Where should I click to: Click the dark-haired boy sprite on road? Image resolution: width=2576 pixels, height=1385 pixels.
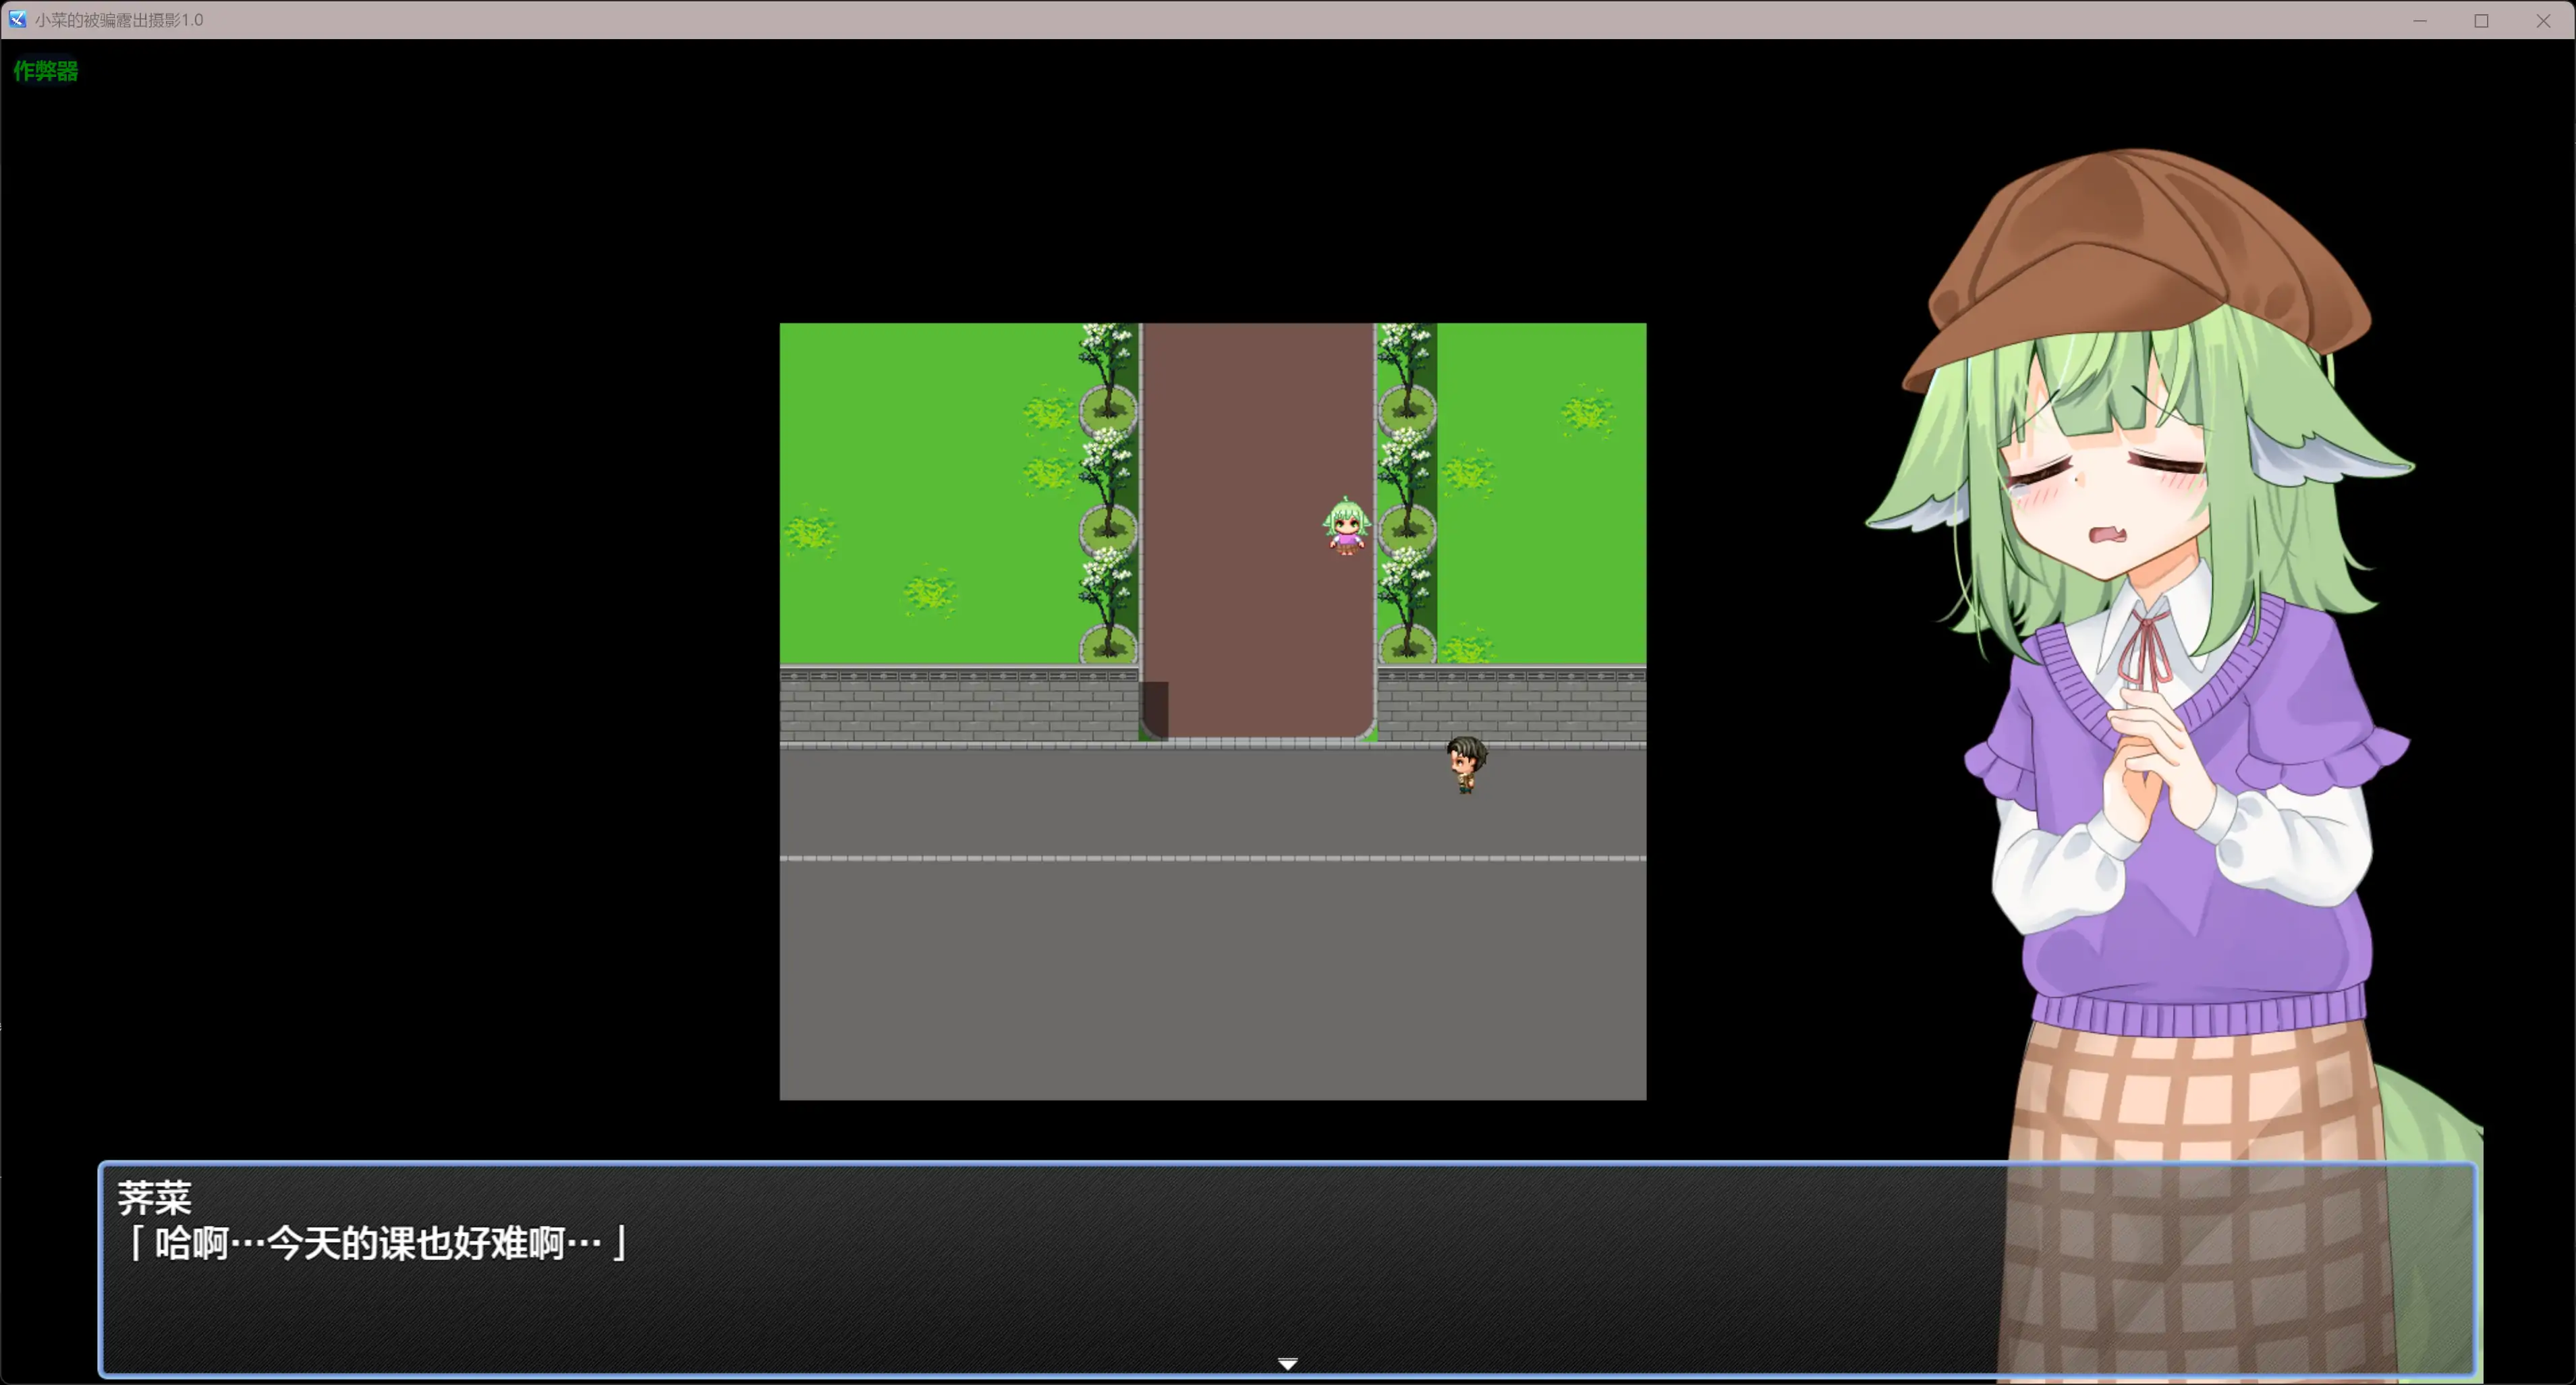[1466, 764]
